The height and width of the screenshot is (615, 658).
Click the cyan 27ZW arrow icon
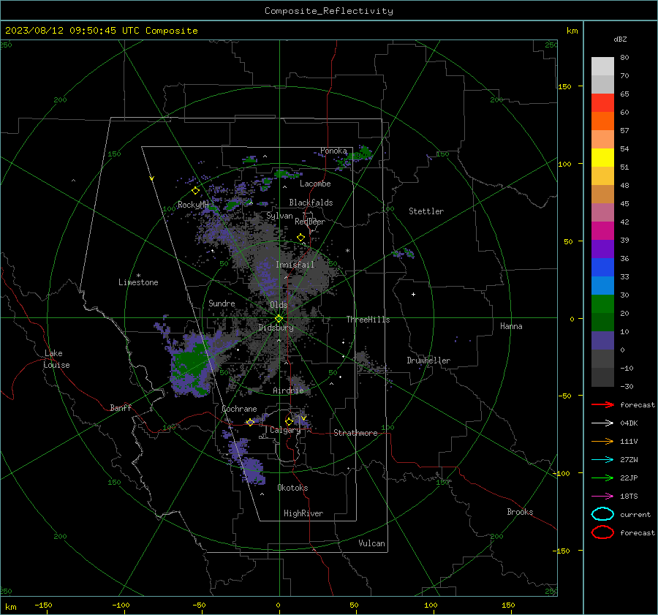click(602, 460)
